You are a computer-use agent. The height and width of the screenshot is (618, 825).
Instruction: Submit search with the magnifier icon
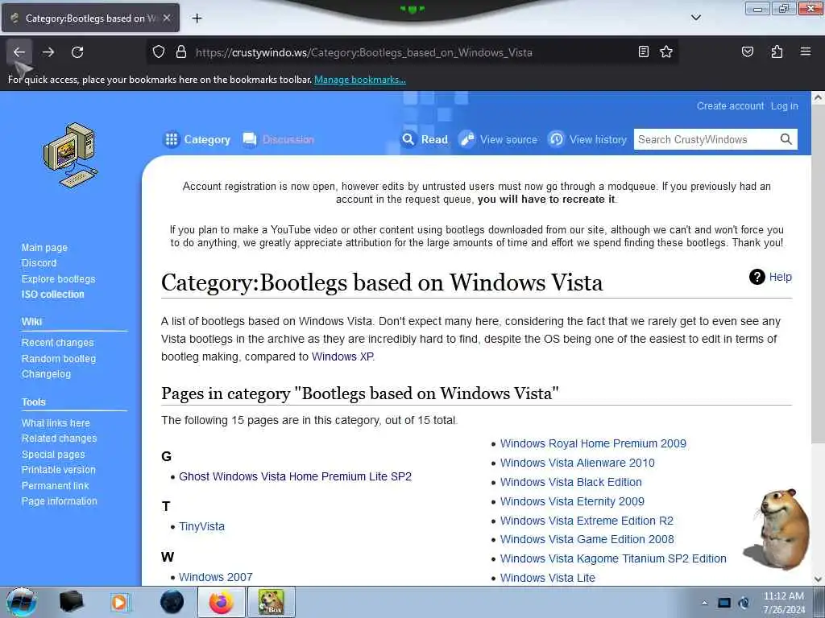(x=786, y=139)
